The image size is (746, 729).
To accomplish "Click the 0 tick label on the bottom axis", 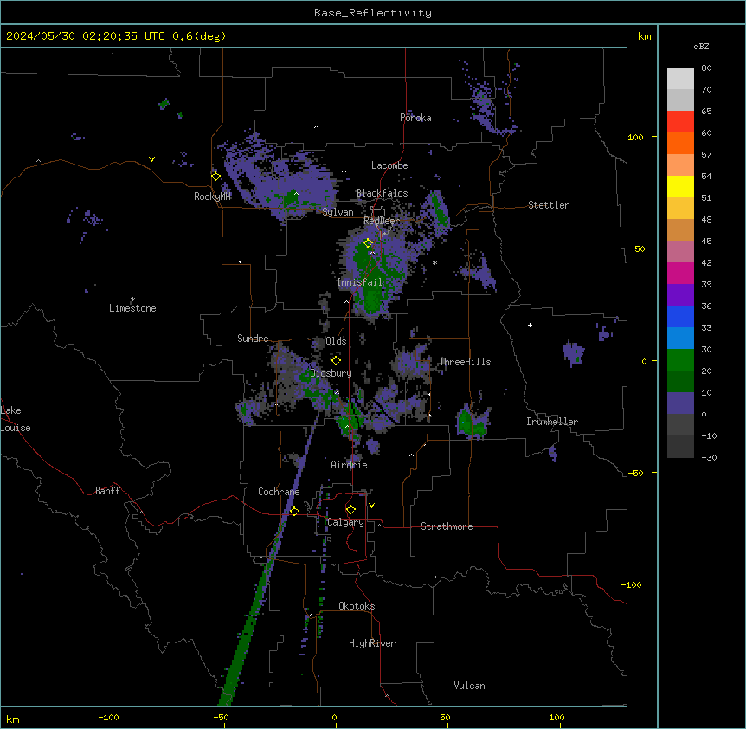I will pos(334,717).
